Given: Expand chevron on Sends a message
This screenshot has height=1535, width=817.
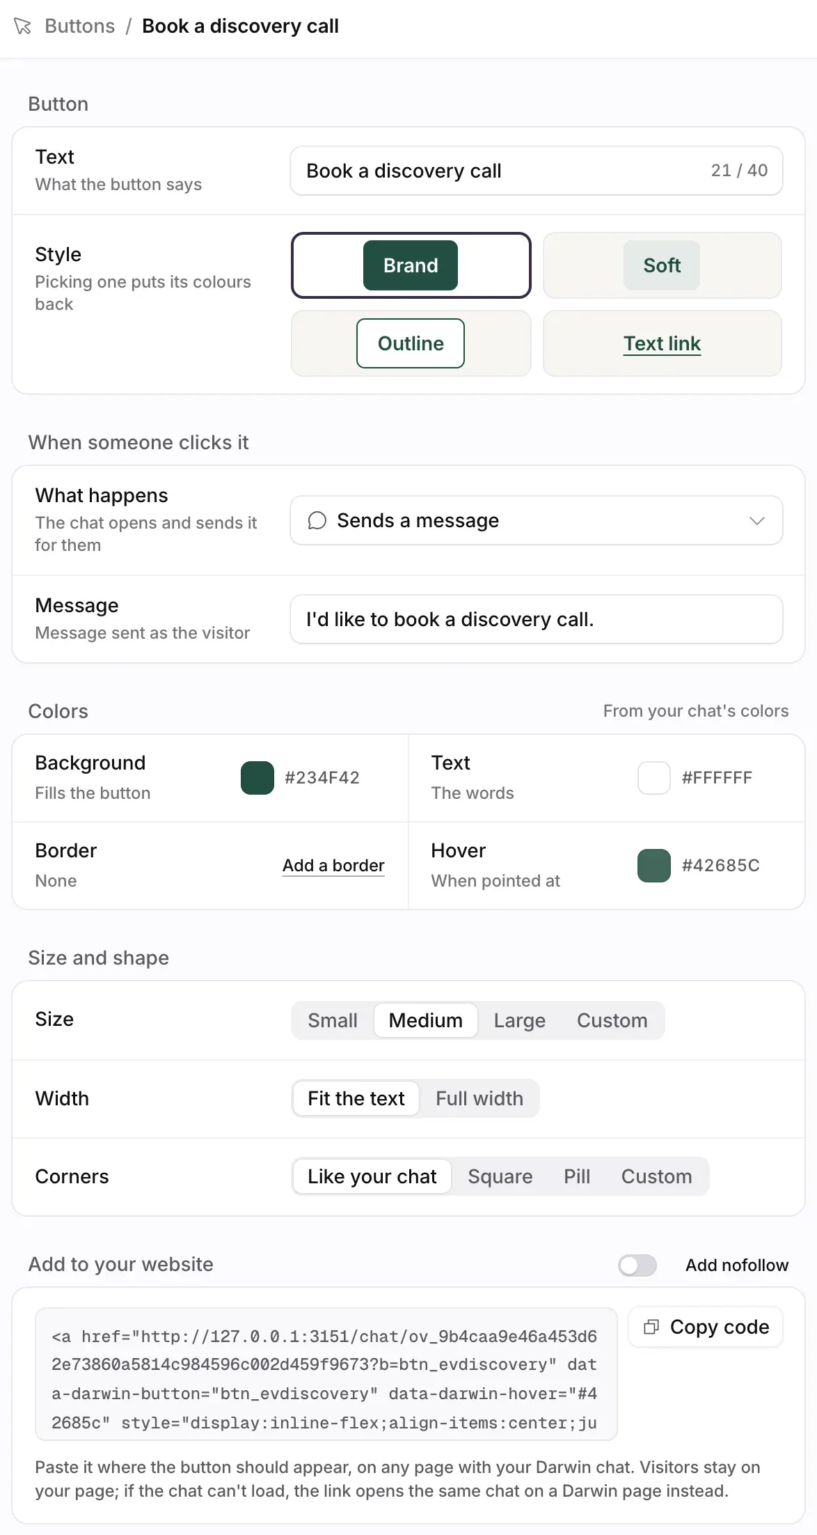Looking at the screenshot, I should [x=757, y=521].
